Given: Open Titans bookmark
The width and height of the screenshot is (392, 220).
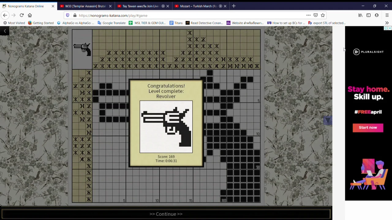Looking at the screenshot, I should tap(176, 23).
